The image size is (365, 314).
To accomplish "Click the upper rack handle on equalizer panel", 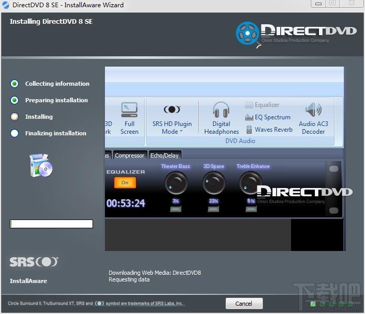I will pos(334,169).
